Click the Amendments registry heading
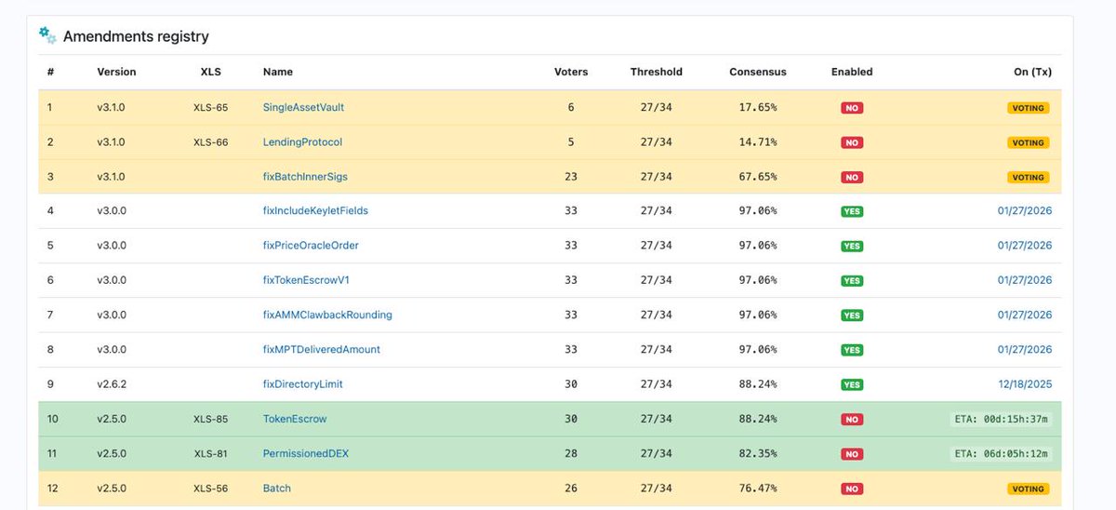Screen dimensions: 1116x510 point(136,36)
